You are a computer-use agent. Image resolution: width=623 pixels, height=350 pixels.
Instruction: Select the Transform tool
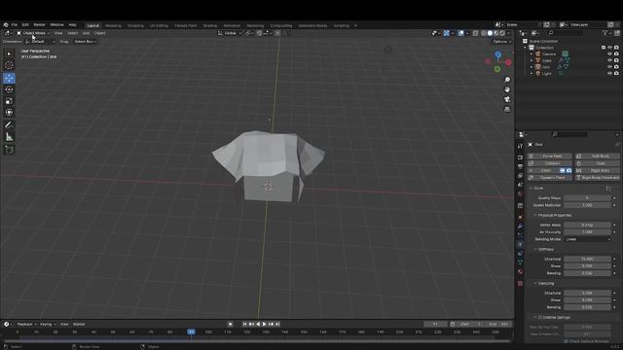[9, 113]
